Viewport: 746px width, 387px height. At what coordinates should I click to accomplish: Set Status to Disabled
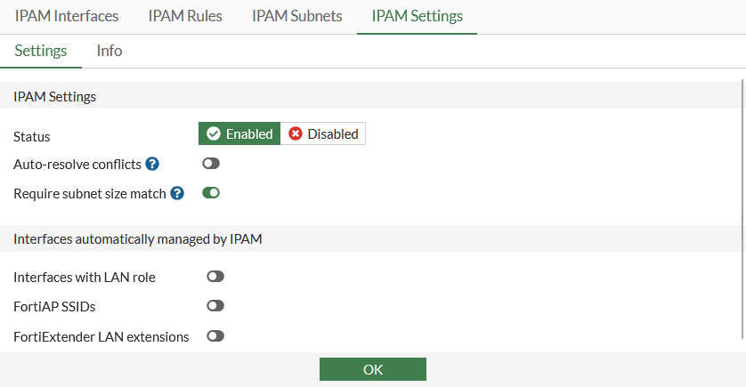[323, 134]
